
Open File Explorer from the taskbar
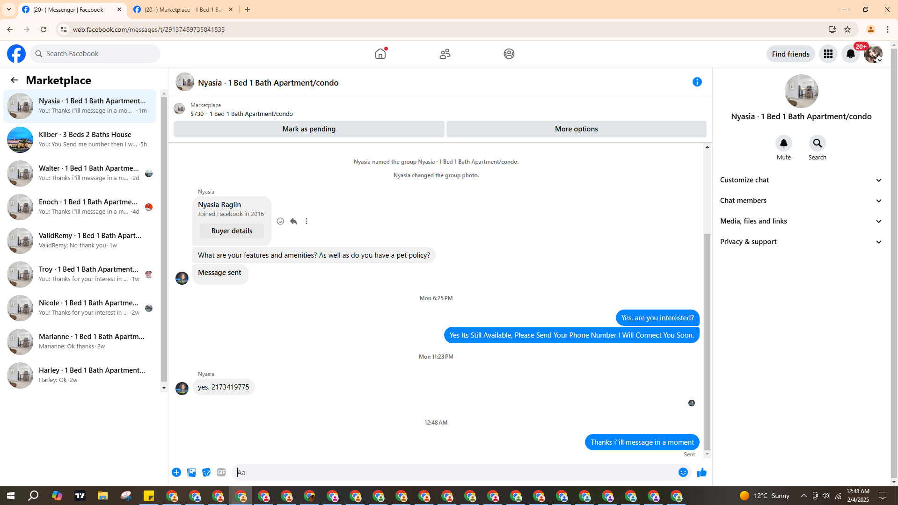point(103,496)
